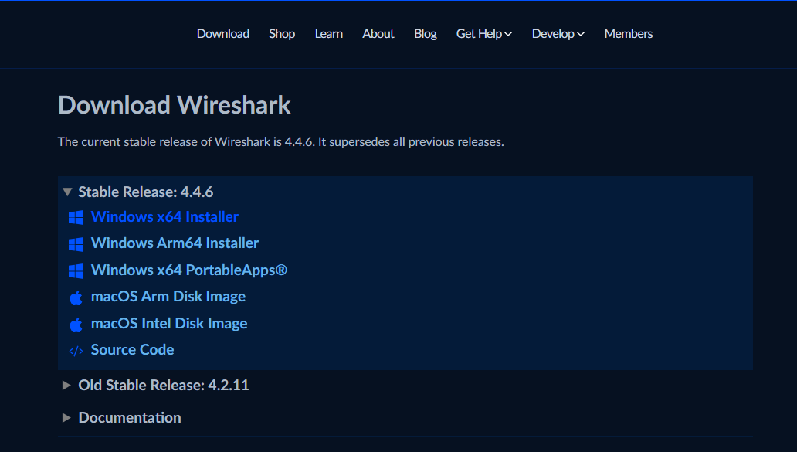This screenshot has height=452, width=797.
Task: Click the code brackets icon beside Source Code
Action: (76, 351)
